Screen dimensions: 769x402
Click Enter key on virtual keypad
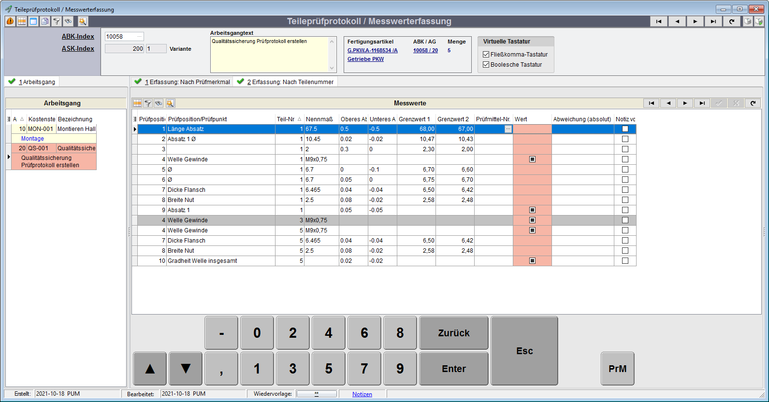[454, 369]
